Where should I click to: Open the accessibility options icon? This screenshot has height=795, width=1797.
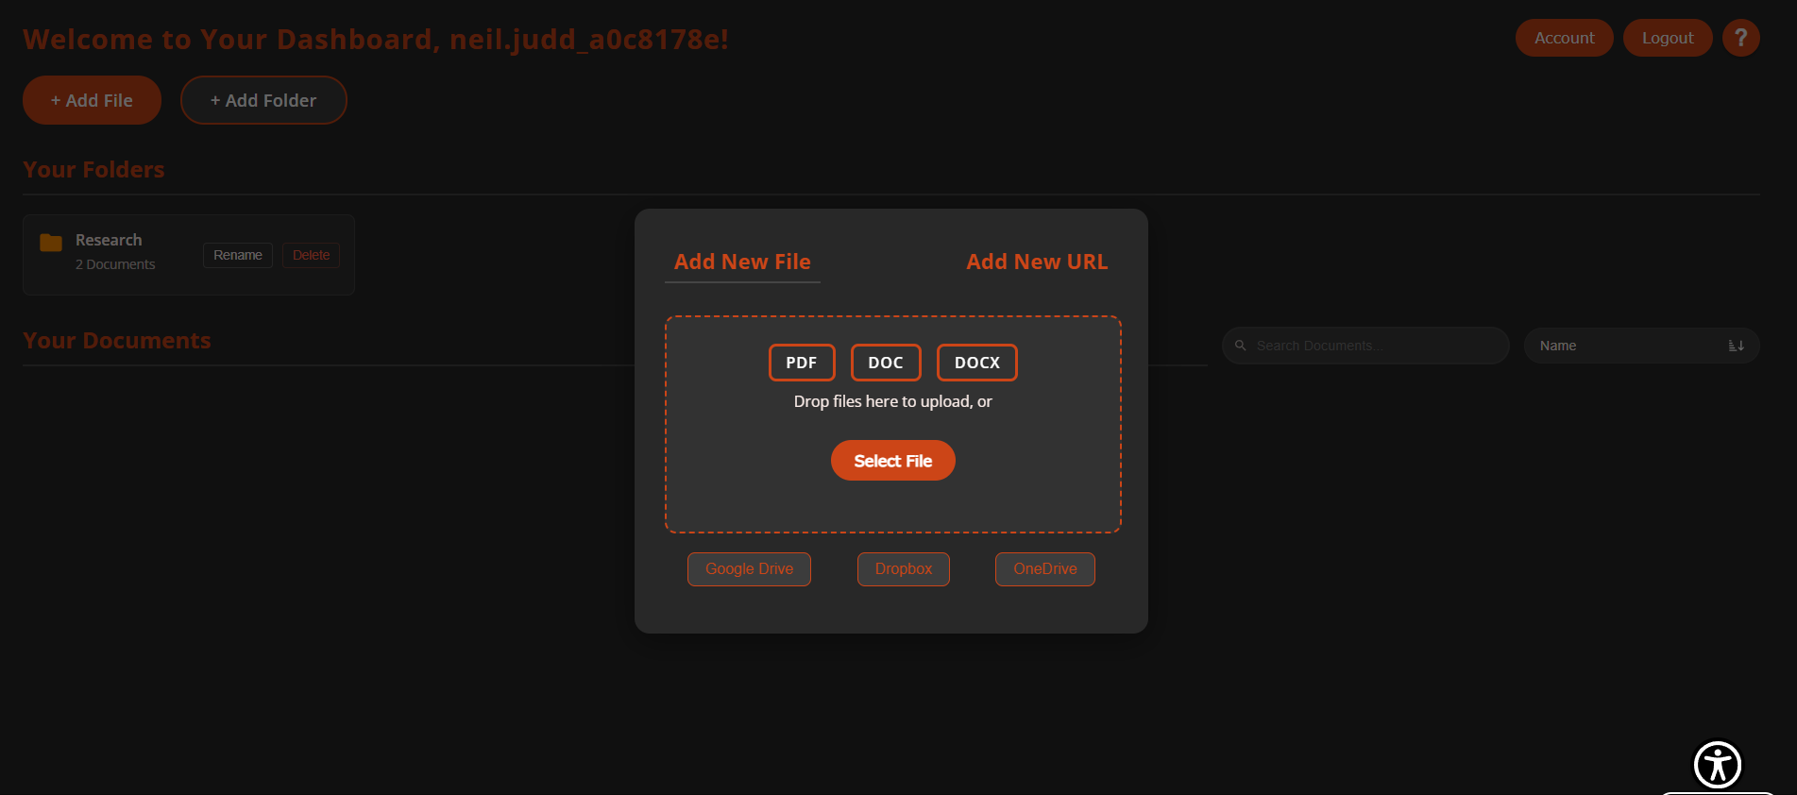(x=1717, y=764)
